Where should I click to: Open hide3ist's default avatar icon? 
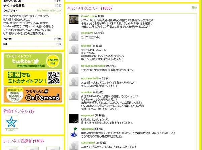coord(74,49)
